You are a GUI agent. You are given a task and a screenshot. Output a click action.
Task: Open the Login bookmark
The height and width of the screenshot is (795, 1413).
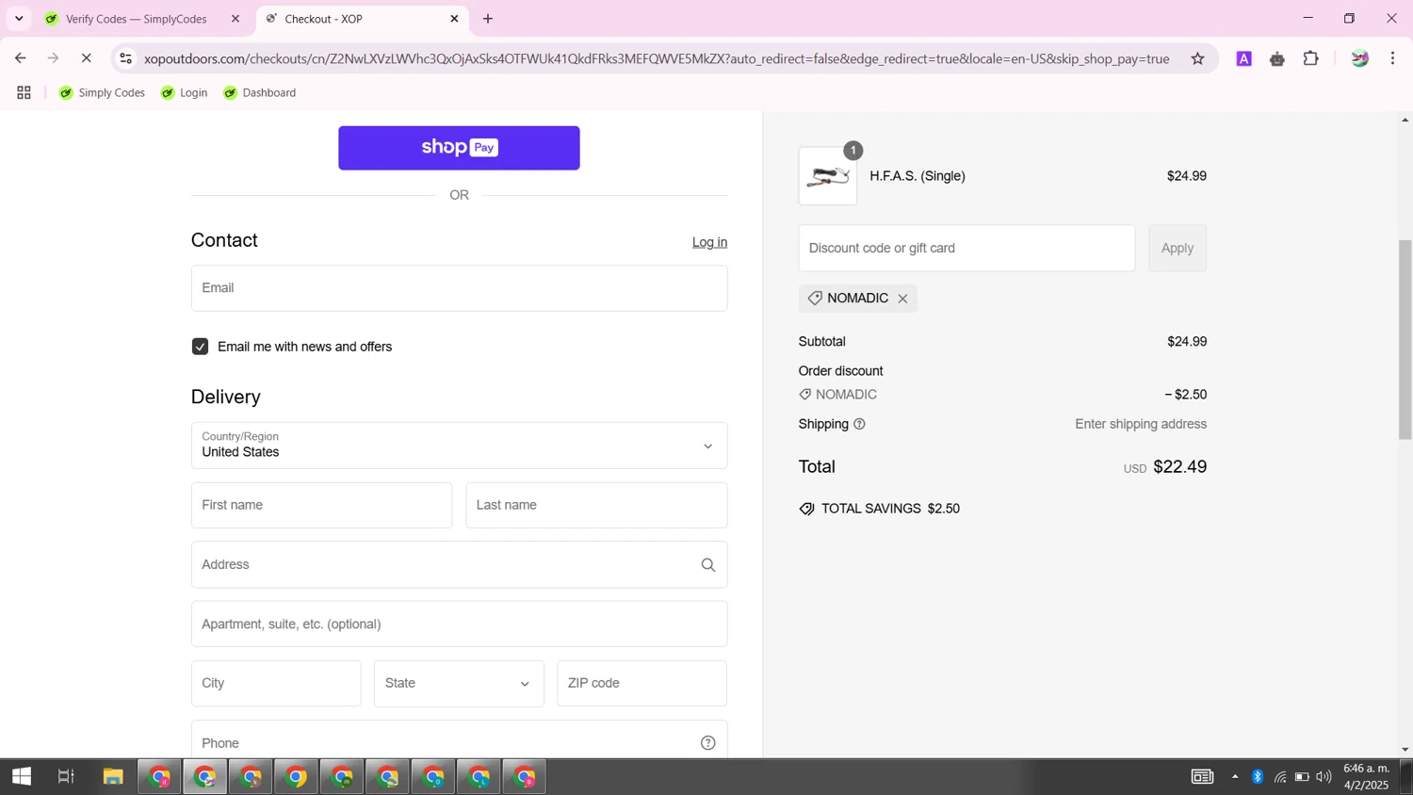click(184, 92)
